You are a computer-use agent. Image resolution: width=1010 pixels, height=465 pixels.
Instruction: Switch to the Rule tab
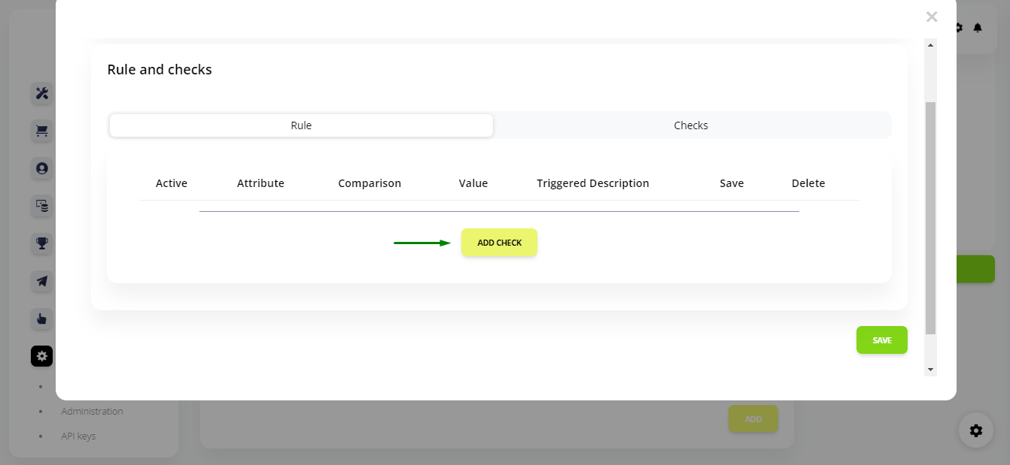pyautogui.click(x=301, y=125)
